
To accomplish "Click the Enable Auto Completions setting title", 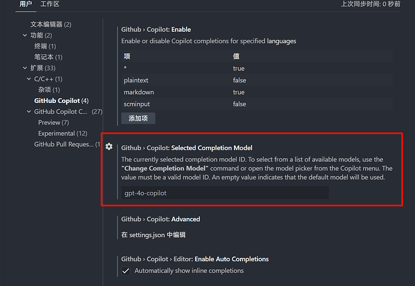I will (195, 259).
